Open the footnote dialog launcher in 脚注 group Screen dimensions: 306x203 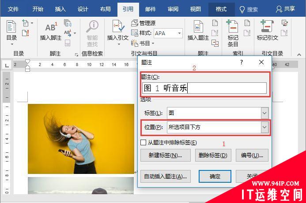[76, 55]
